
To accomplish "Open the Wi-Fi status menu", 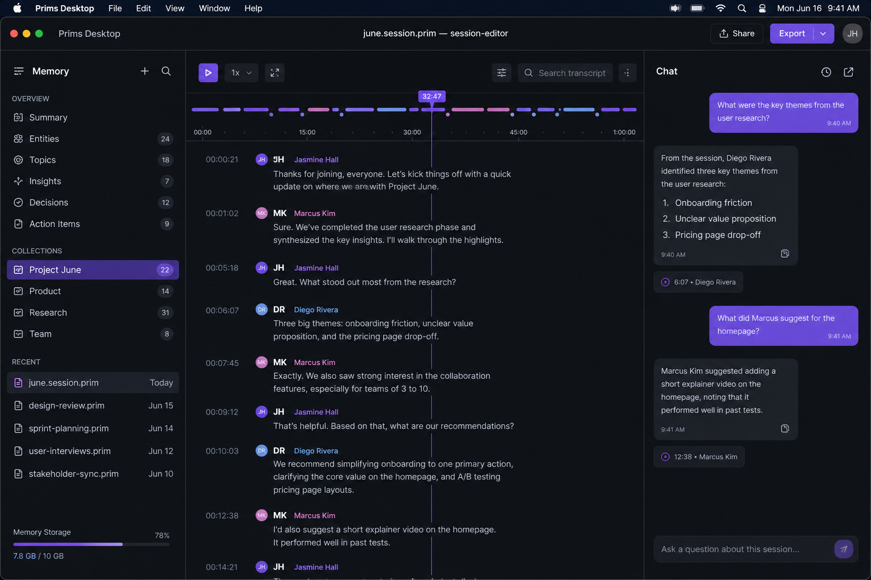I will tap(721, 8).
